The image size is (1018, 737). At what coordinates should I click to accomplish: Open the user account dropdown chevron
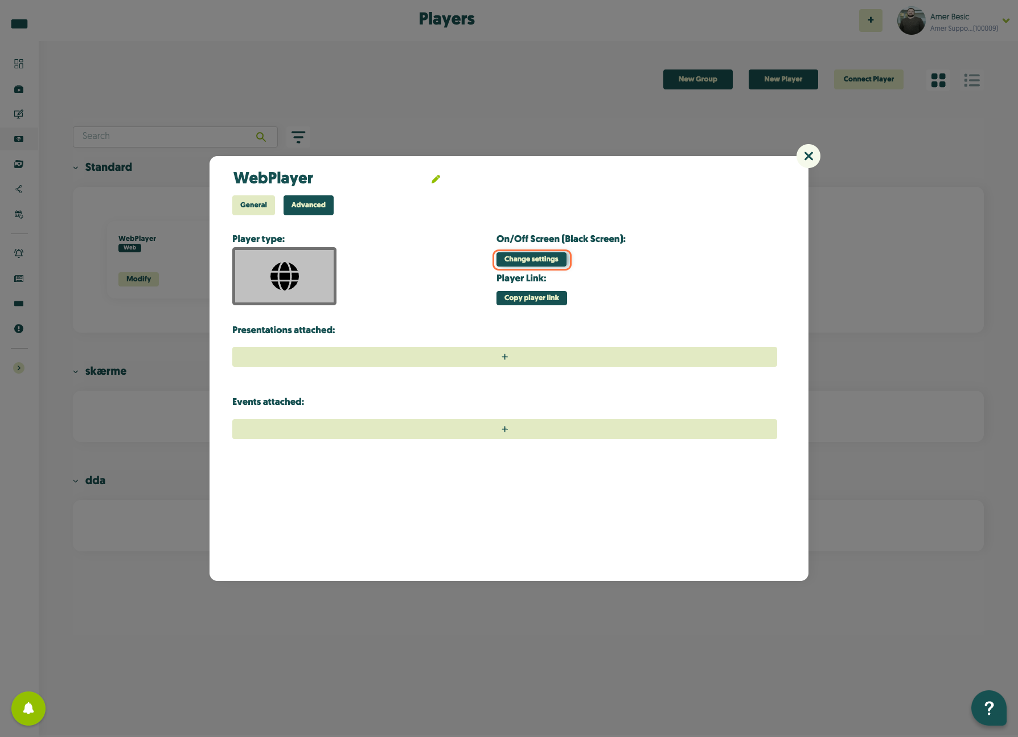click(1006, 21)
